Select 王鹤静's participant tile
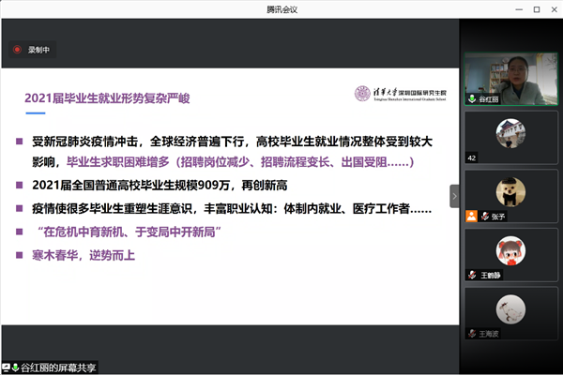 click(x=510, y=253)
